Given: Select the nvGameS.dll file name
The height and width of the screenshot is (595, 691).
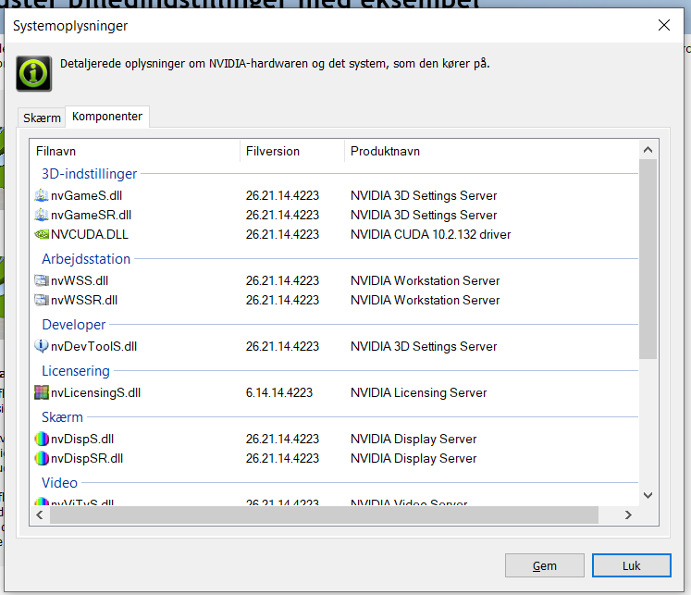Looking at the screenshot, I should tap(86, 195).
